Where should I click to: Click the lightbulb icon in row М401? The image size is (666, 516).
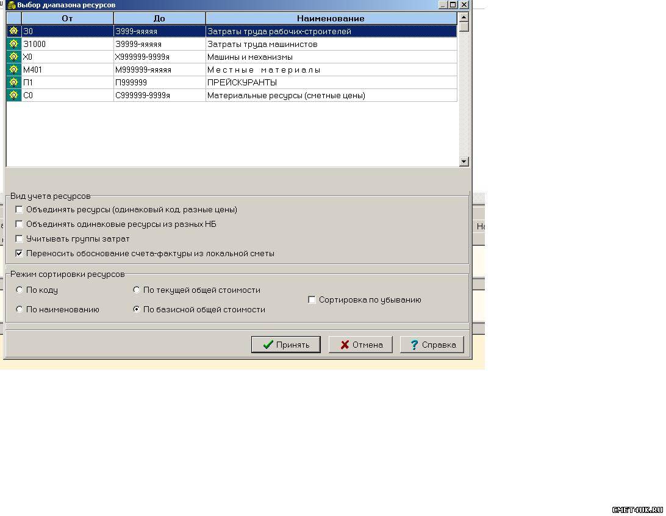13,70
